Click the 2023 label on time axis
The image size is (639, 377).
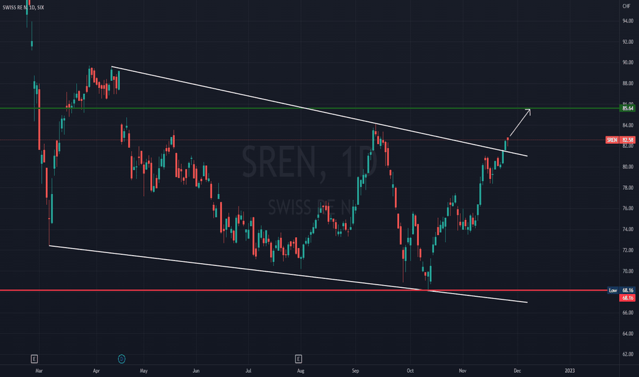[x=570, y=371]
